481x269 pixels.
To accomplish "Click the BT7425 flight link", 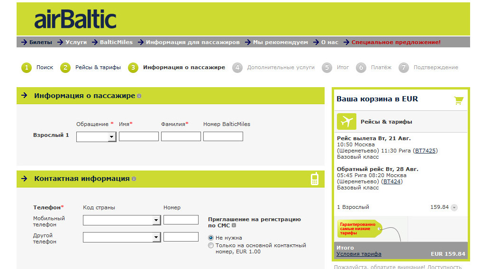I will coord(425,151).
